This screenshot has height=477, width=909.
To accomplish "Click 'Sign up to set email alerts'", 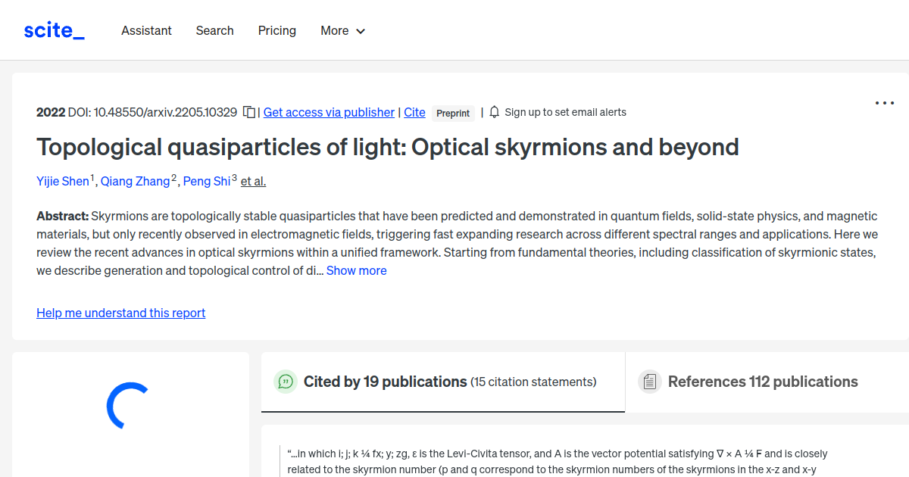I will coord(565,111).
